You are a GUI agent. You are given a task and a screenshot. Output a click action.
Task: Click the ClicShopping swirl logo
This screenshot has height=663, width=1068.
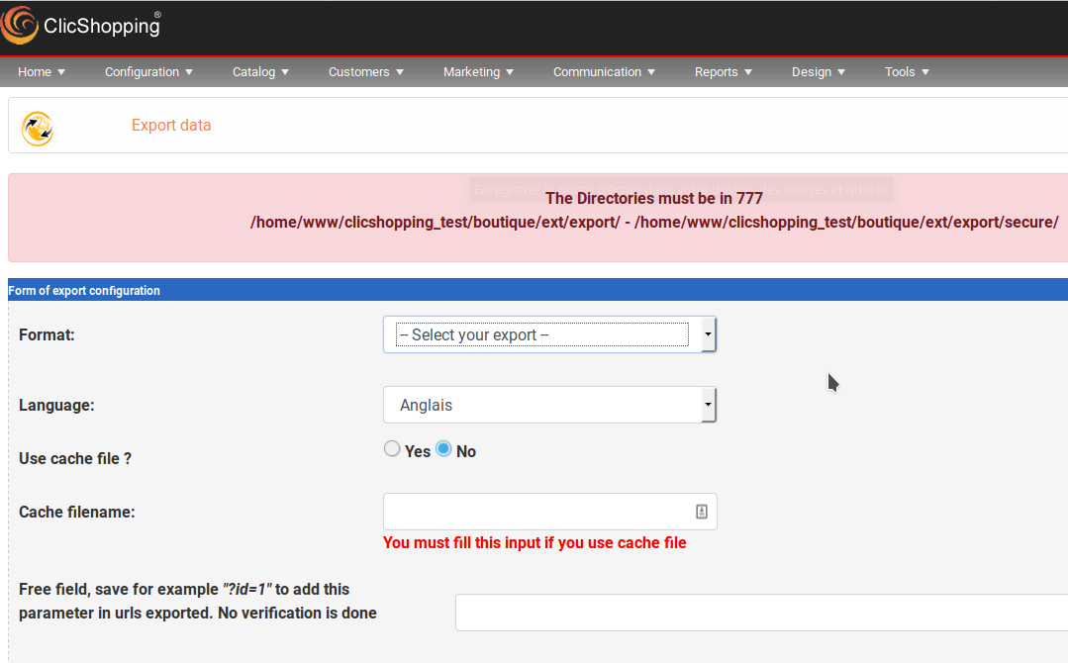(19, 25)
